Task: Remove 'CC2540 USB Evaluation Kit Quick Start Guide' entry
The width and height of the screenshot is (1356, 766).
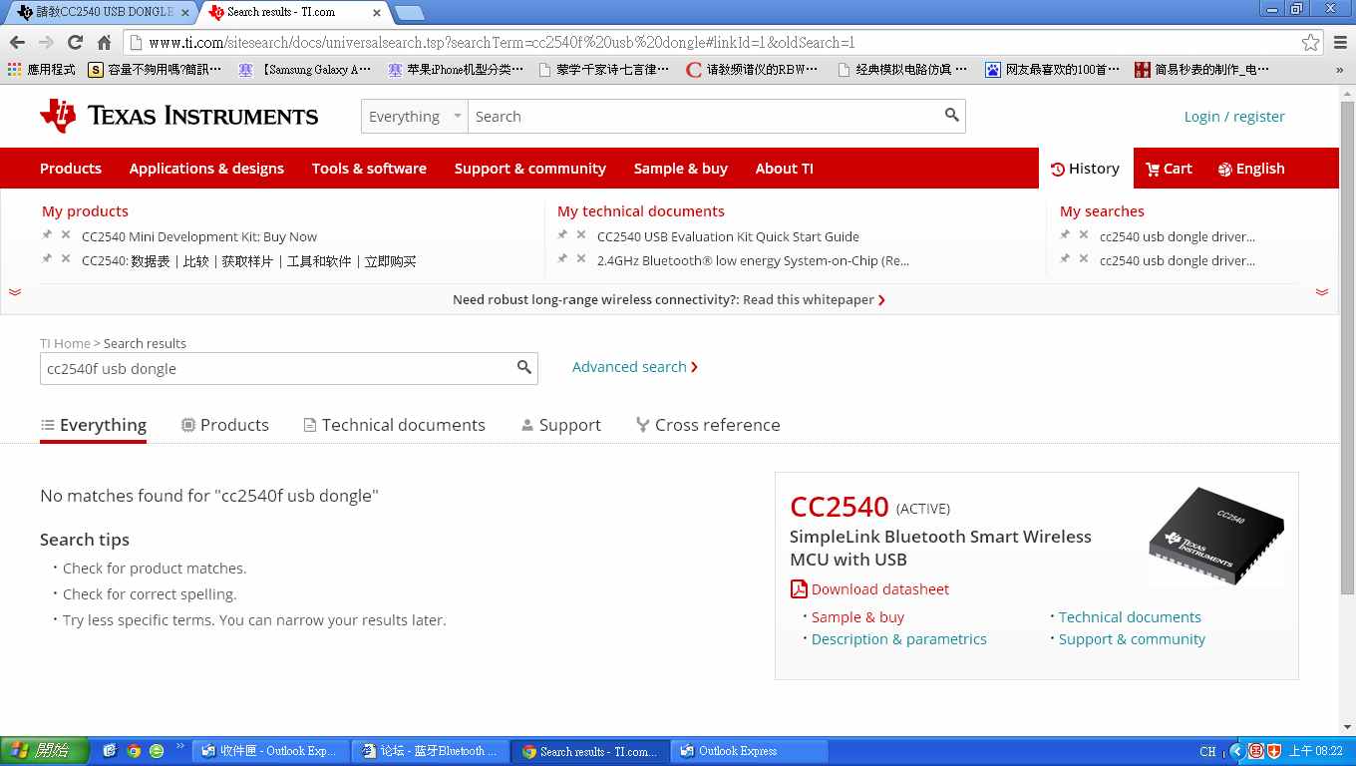Action: click(x=581, y=235)
